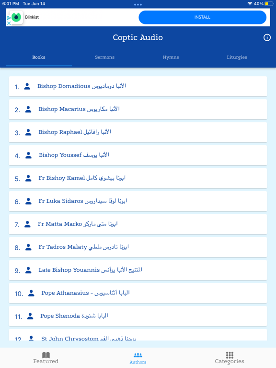This screenshot has width=276, height=368.
Task: Tap the Featured book icon
Action: point(46,355)
